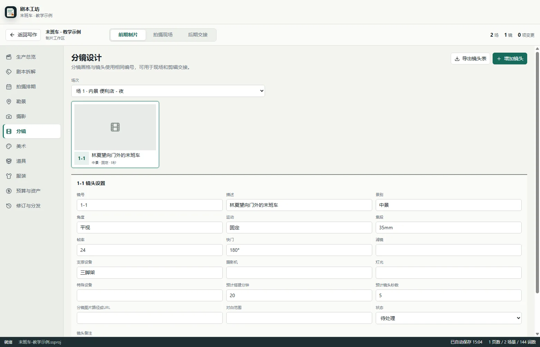Click the 摄影 camera icon
The height and width of the screenshot is (347, 540).
point(9,116)
